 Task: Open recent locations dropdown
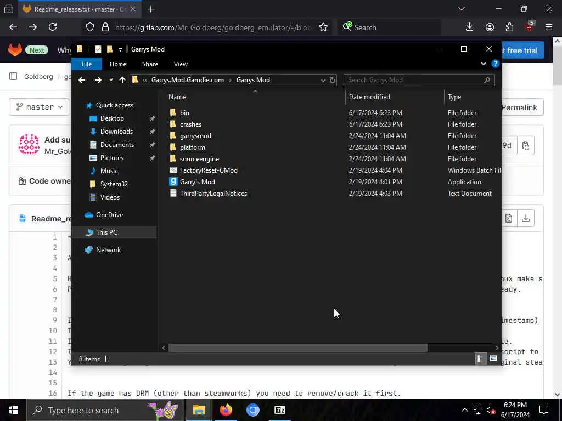(111, 80)
